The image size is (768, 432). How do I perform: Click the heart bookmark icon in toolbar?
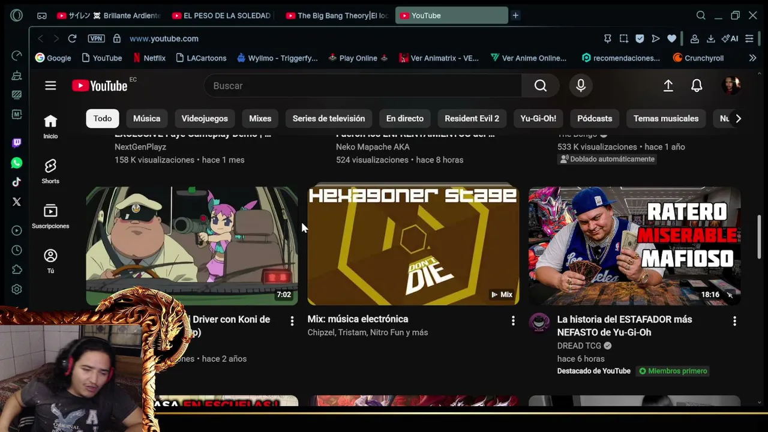(671, 38)
